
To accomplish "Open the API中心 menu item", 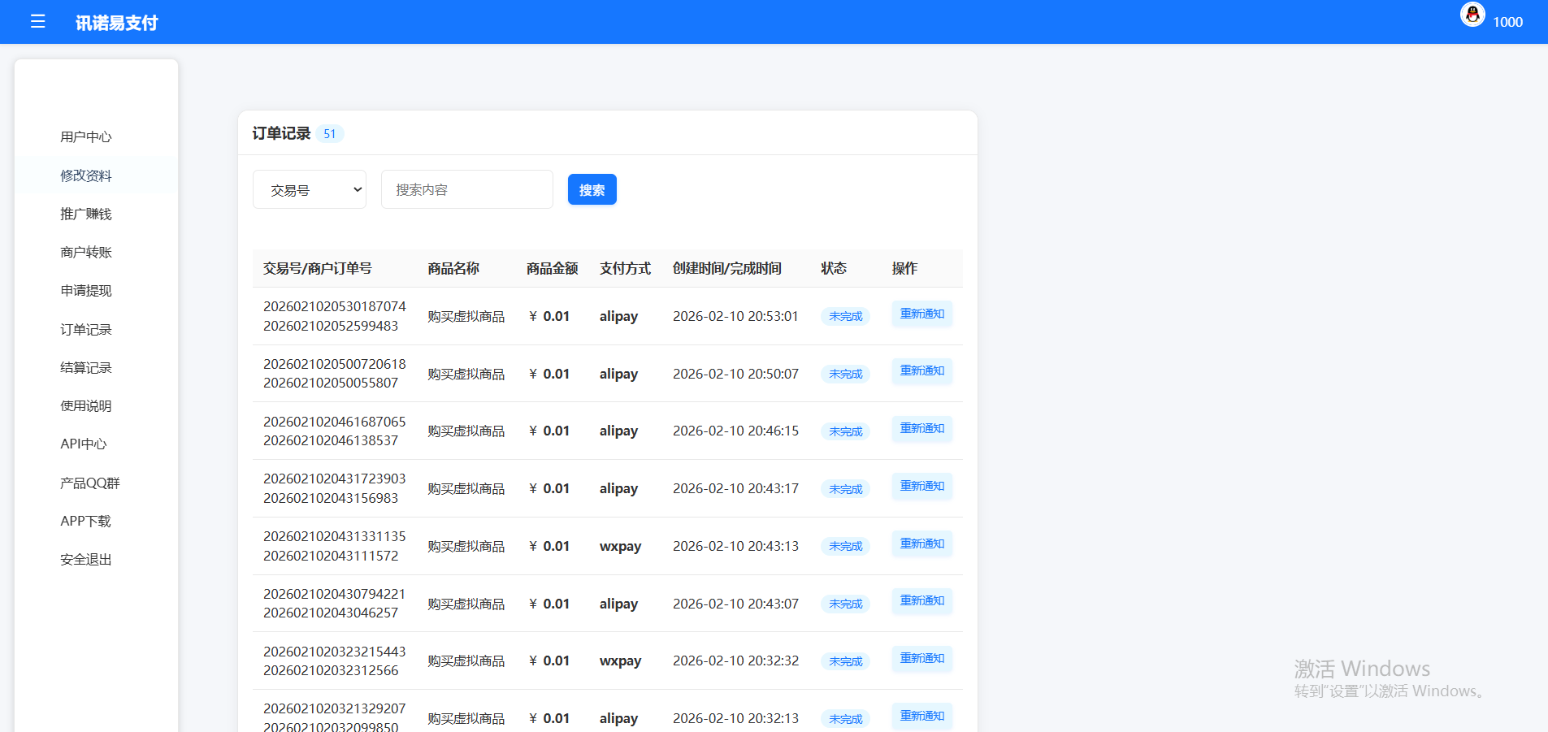I will click(x=84, y=444).
